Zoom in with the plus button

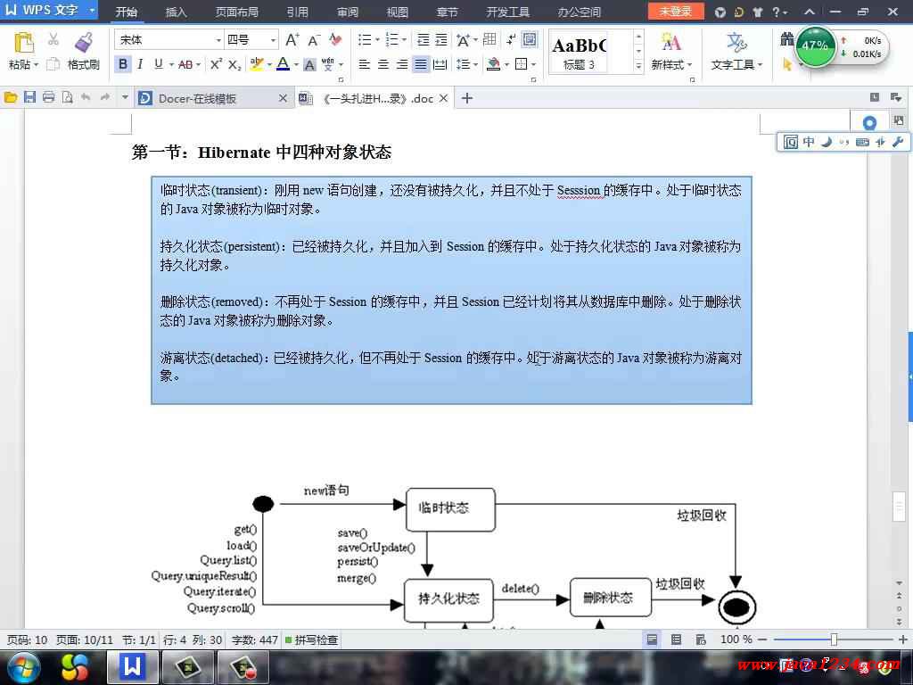pos(903,640)
